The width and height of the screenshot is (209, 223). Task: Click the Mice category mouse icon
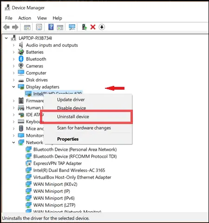click(x=21, y=128)
